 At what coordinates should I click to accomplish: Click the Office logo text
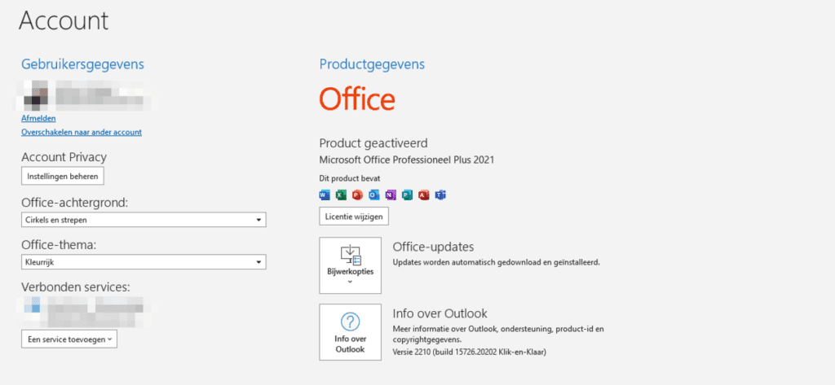tap(357, 99)
